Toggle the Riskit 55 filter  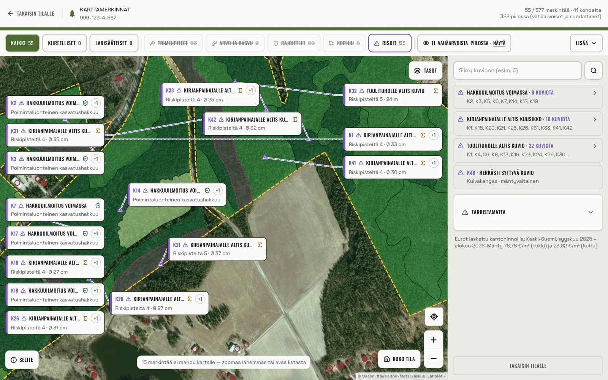pos(390,43)
